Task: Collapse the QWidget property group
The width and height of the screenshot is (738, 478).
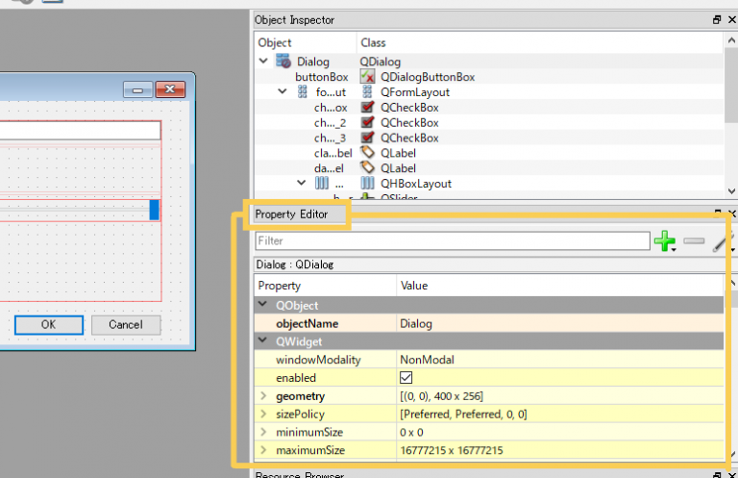Action: (x=263, y=341)
